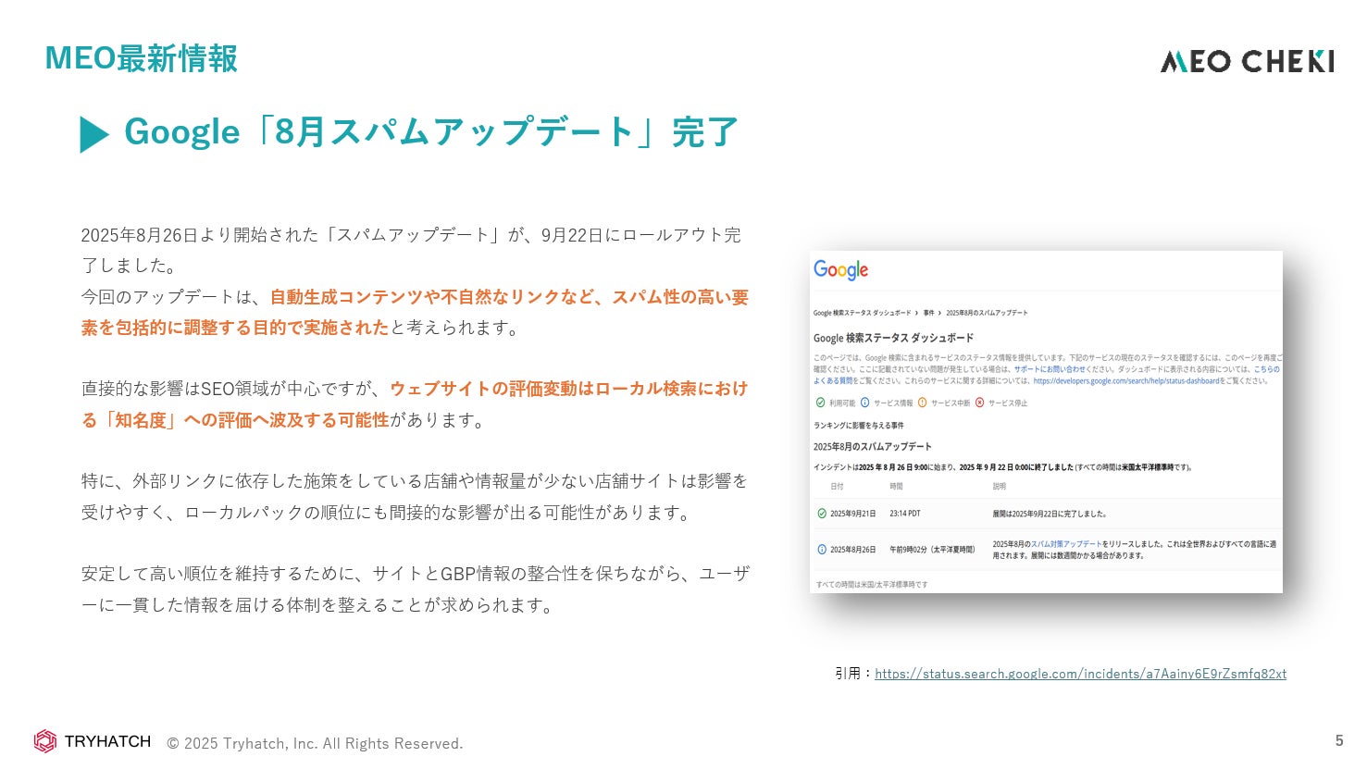
Task: Click the 午前9時02分（太平洋夏時間） time cell
Action: click(932, 550)
